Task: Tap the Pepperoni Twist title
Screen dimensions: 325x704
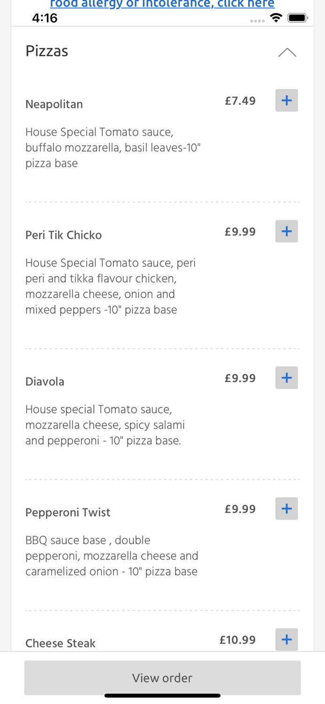Action: [x=68, y=513]
